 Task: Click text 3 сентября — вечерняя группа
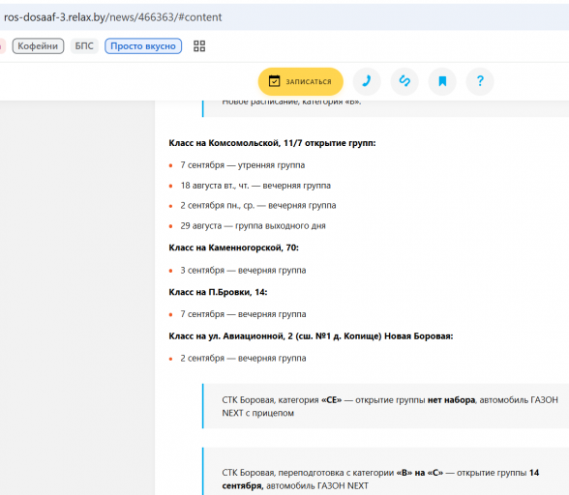[x=243, y=271]
